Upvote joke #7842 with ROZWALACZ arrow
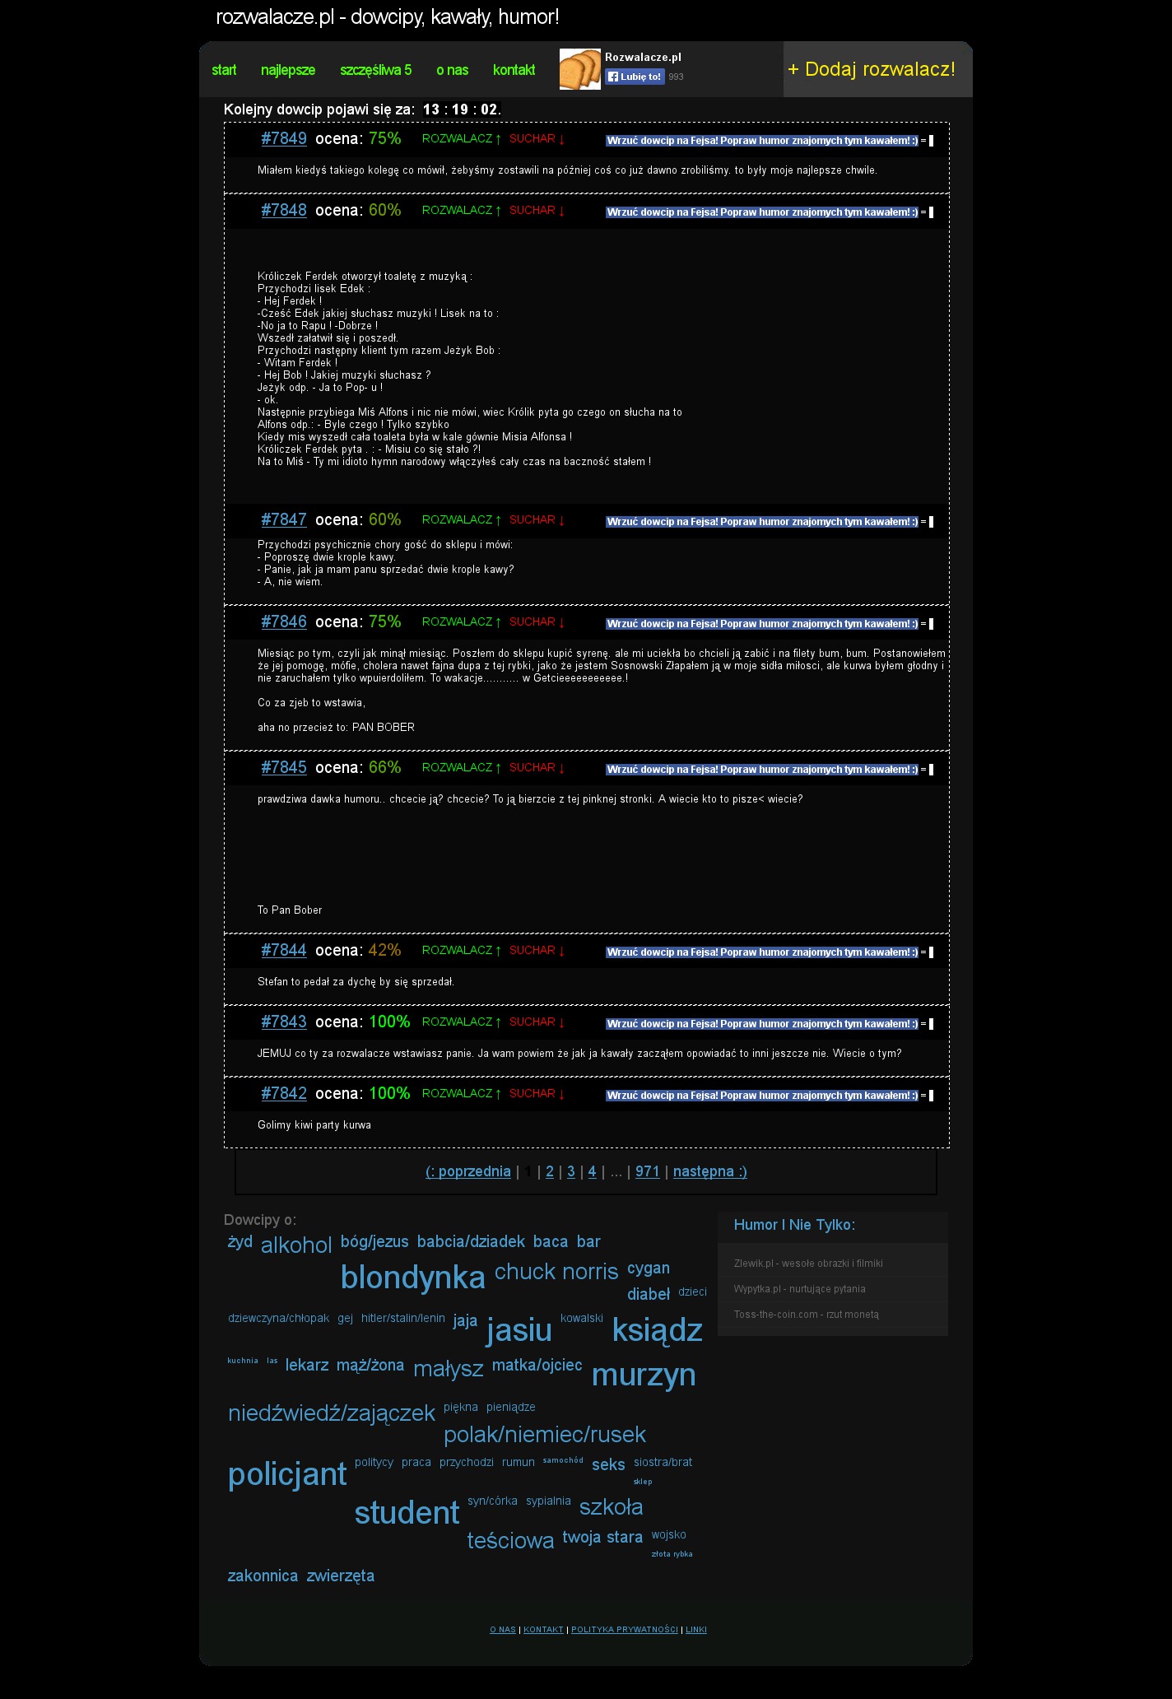This screenshot has height=1699, width=1172. 462,1094
